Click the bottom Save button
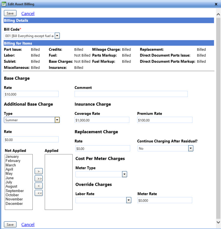 10,225
